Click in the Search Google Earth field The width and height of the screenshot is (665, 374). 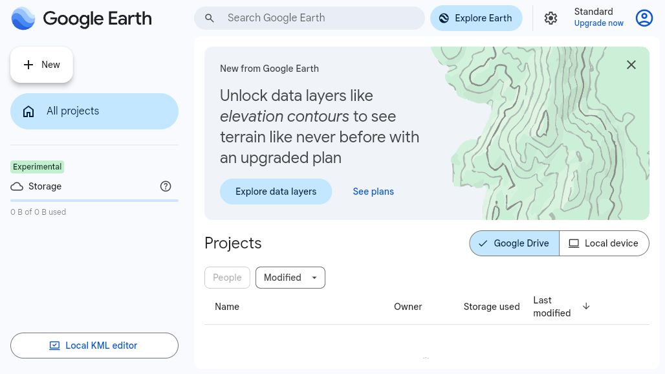coord(309,18)
